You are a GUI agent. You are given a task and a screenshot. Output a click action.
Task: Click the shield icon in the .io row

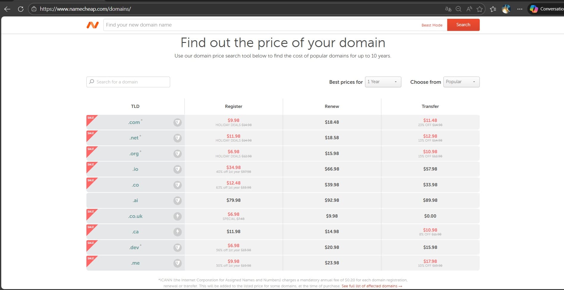pyautogui.click(x=178, y=169)
